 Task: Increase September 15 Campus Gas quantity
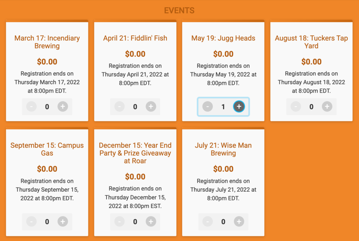coord(63,221)
